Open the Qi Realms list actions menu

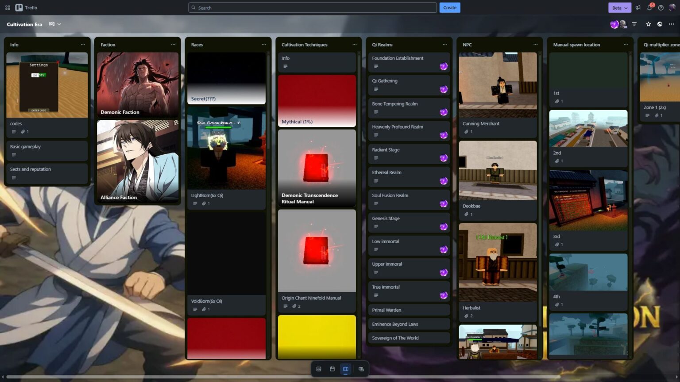pyautogui.click(x=444, y=45)
